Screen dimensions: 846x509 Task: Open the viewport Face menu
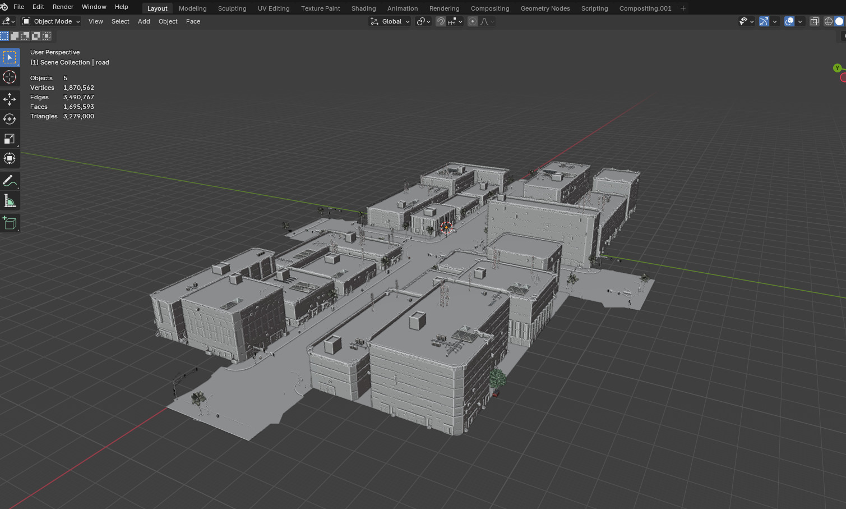pyautogui.click(x=193, y=21)
